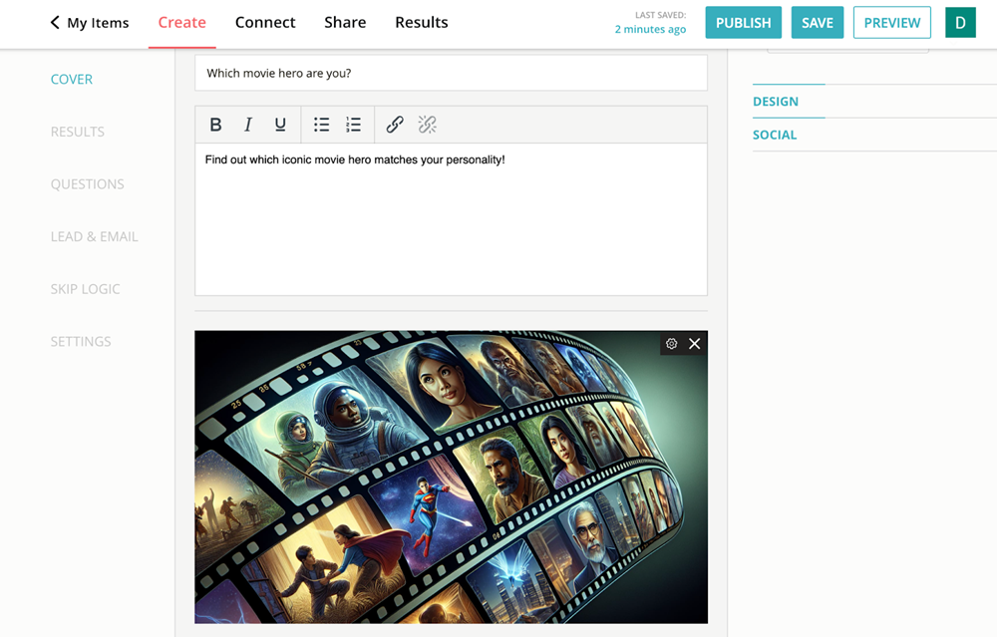Switch to the Social tab
Screen dimensions: 997x637
tap(775, 134)
